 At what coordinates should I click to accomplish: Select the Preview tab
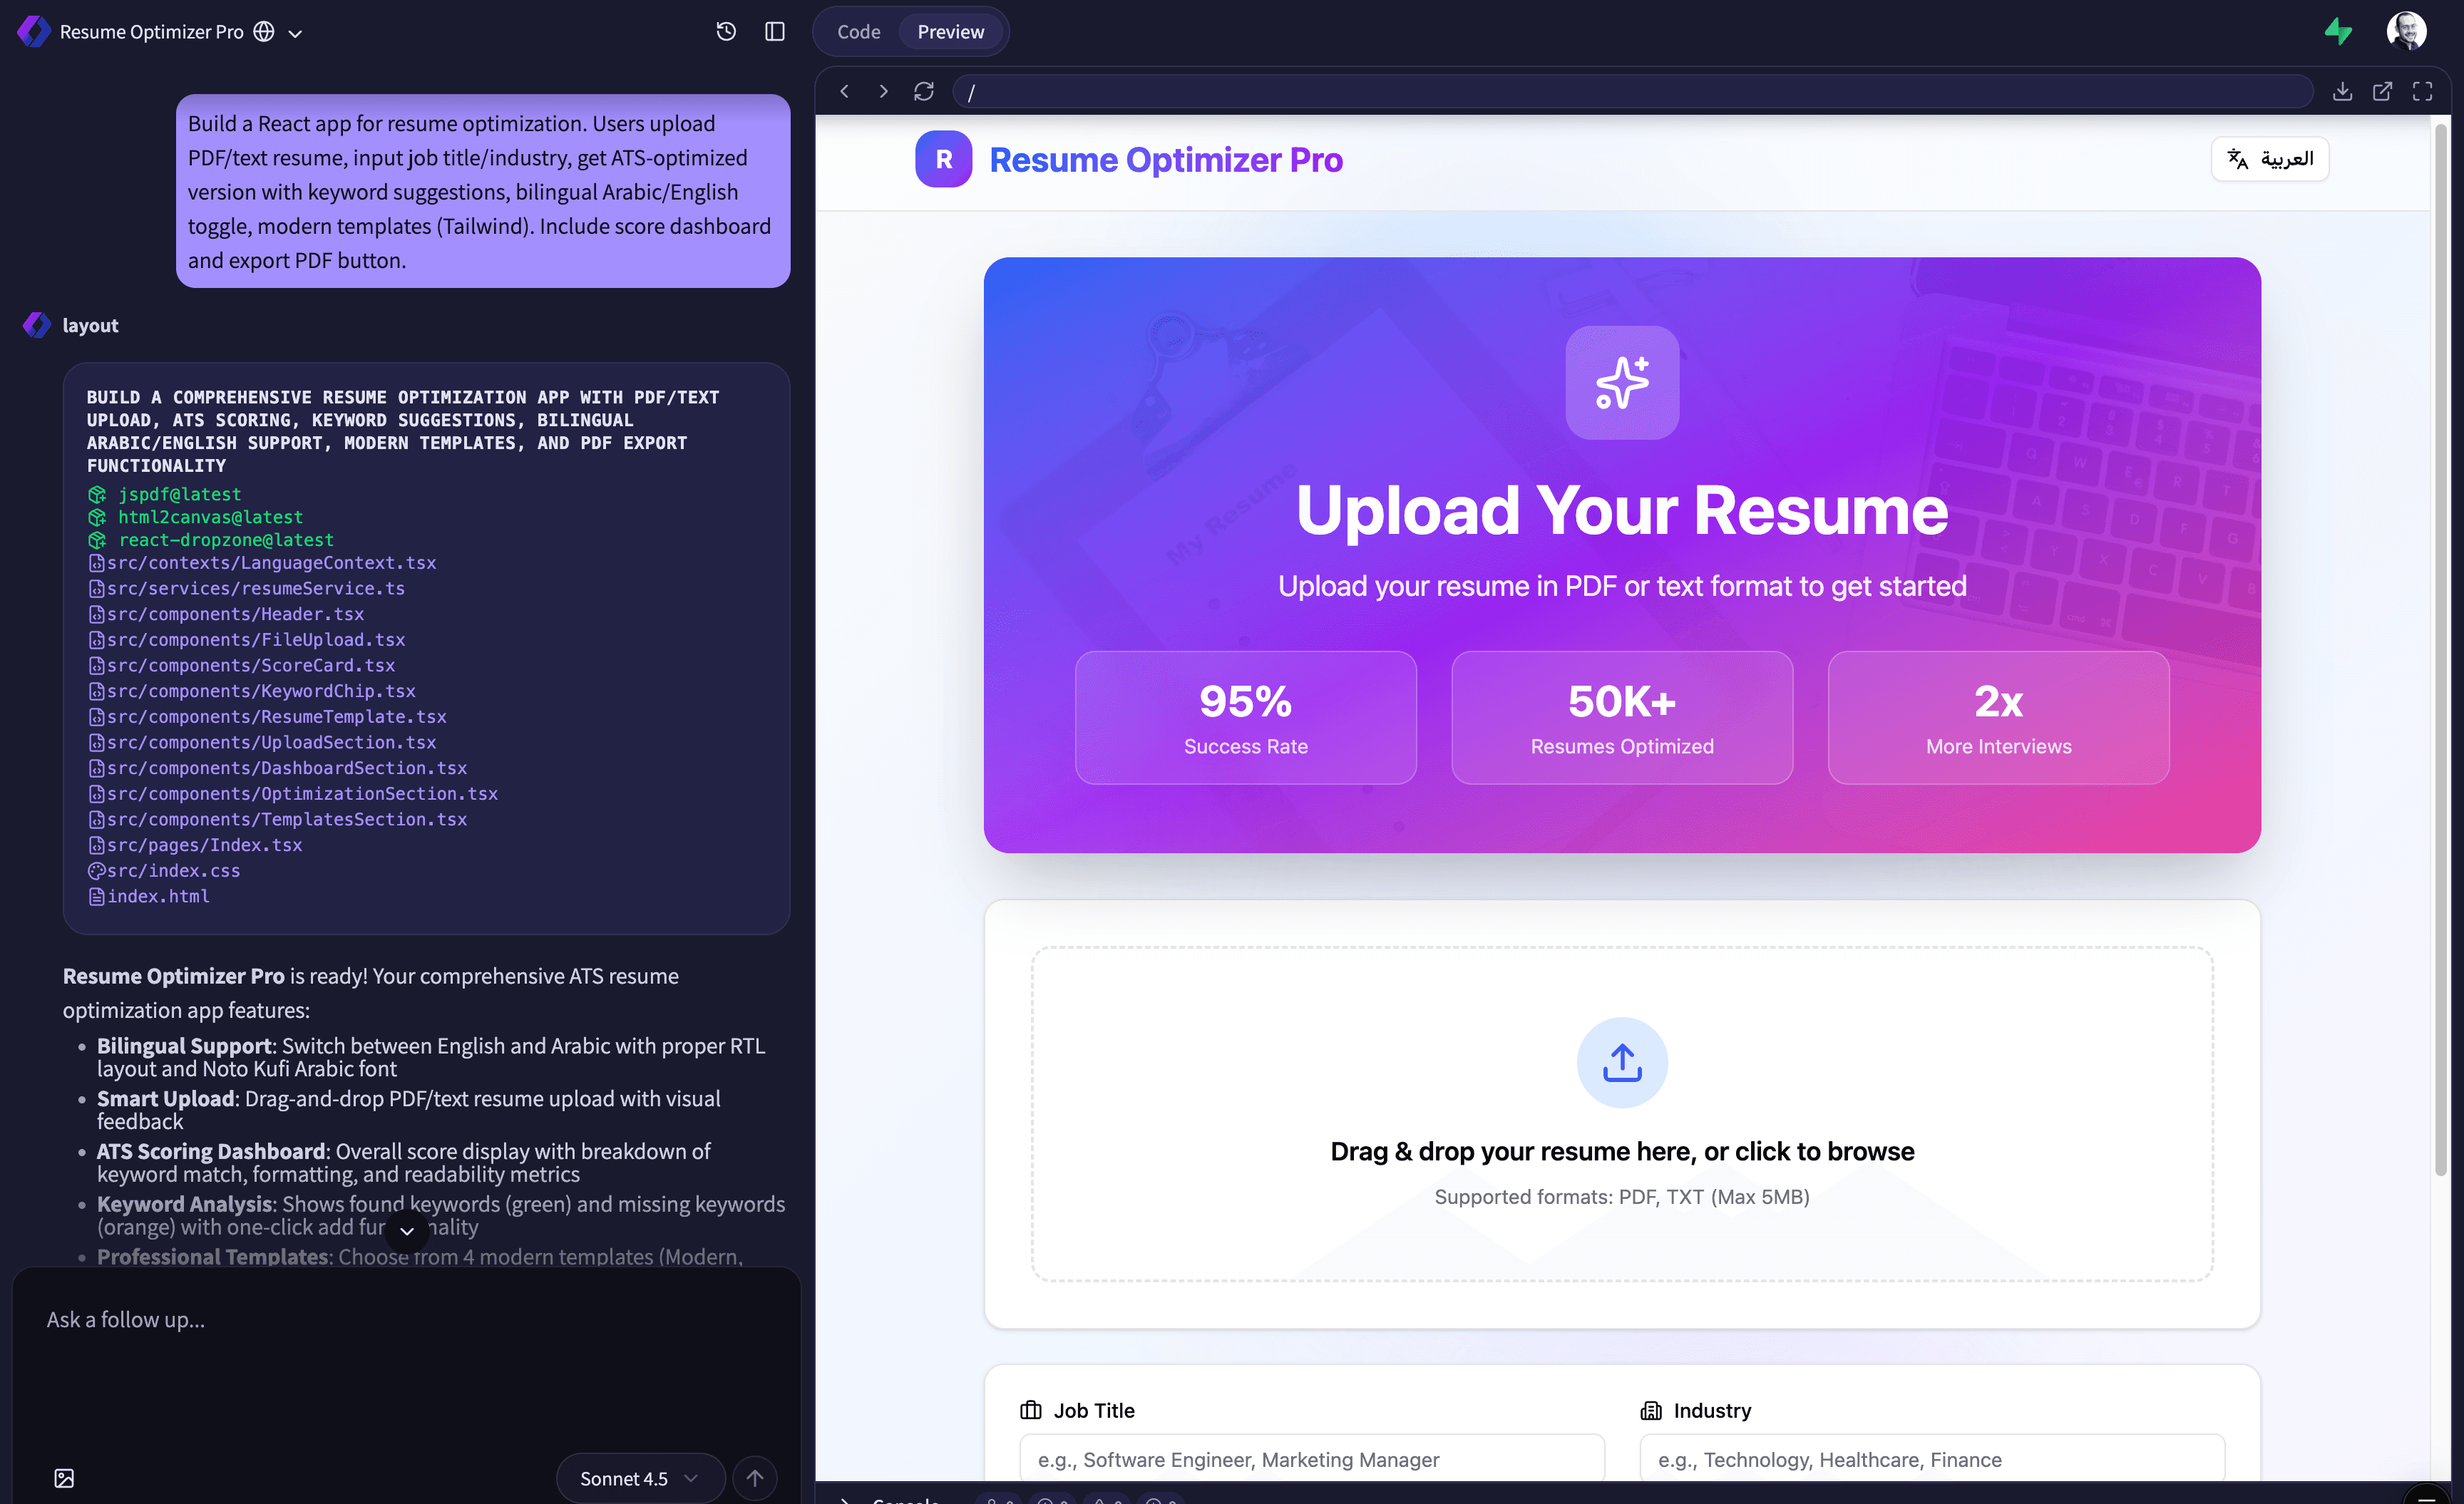pyautogui.click(x=950, y=31)
